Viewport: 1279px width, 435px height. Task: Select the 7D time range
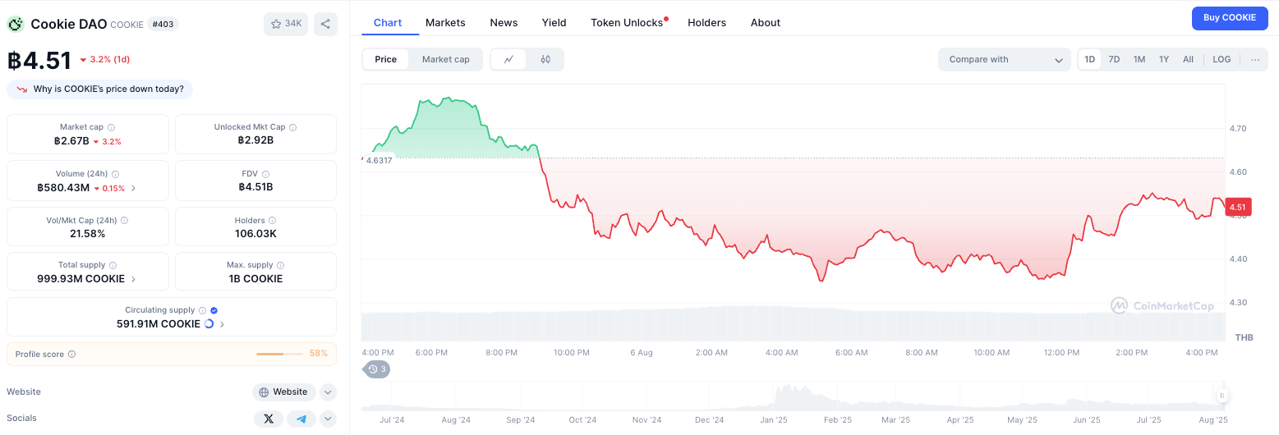pos(1114,59)
